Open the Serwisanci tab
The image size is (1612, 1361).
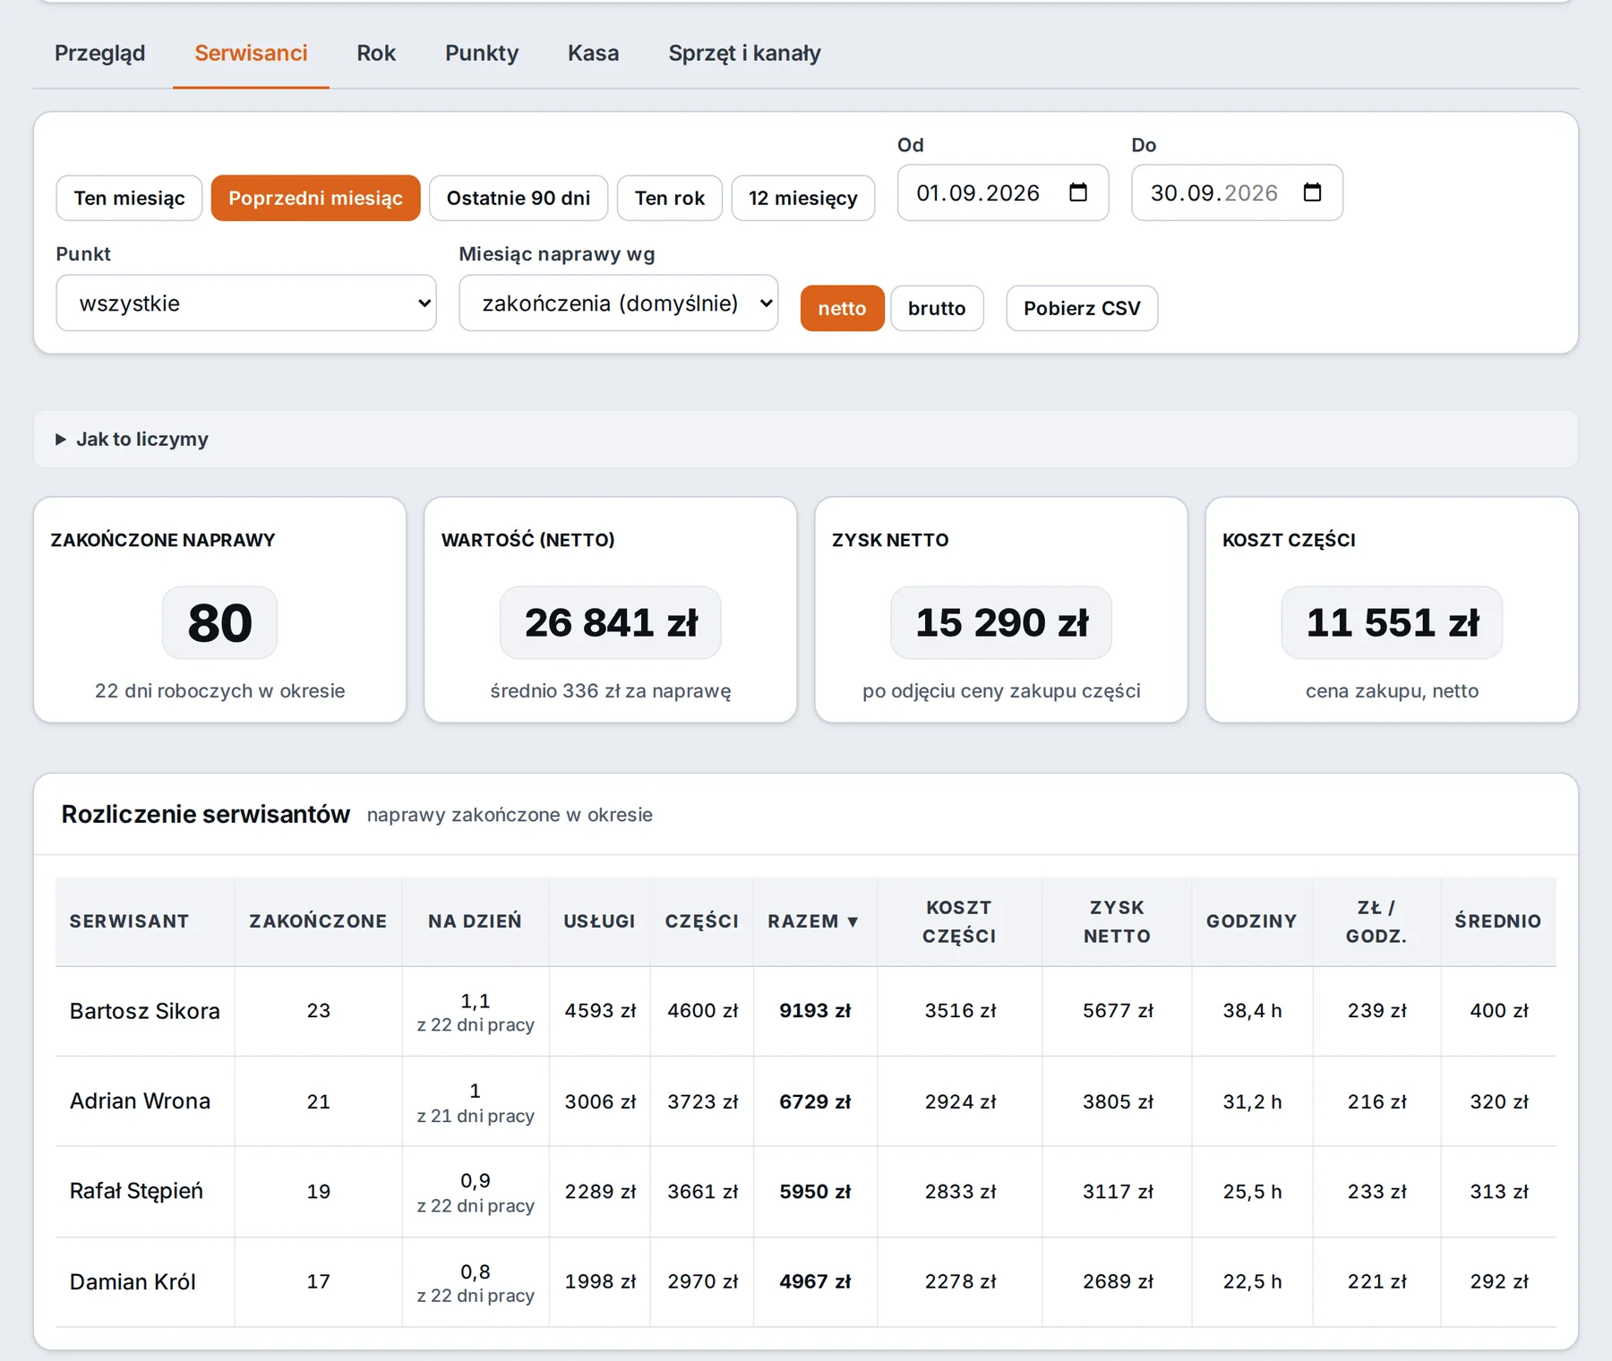(x=251, y=53)
